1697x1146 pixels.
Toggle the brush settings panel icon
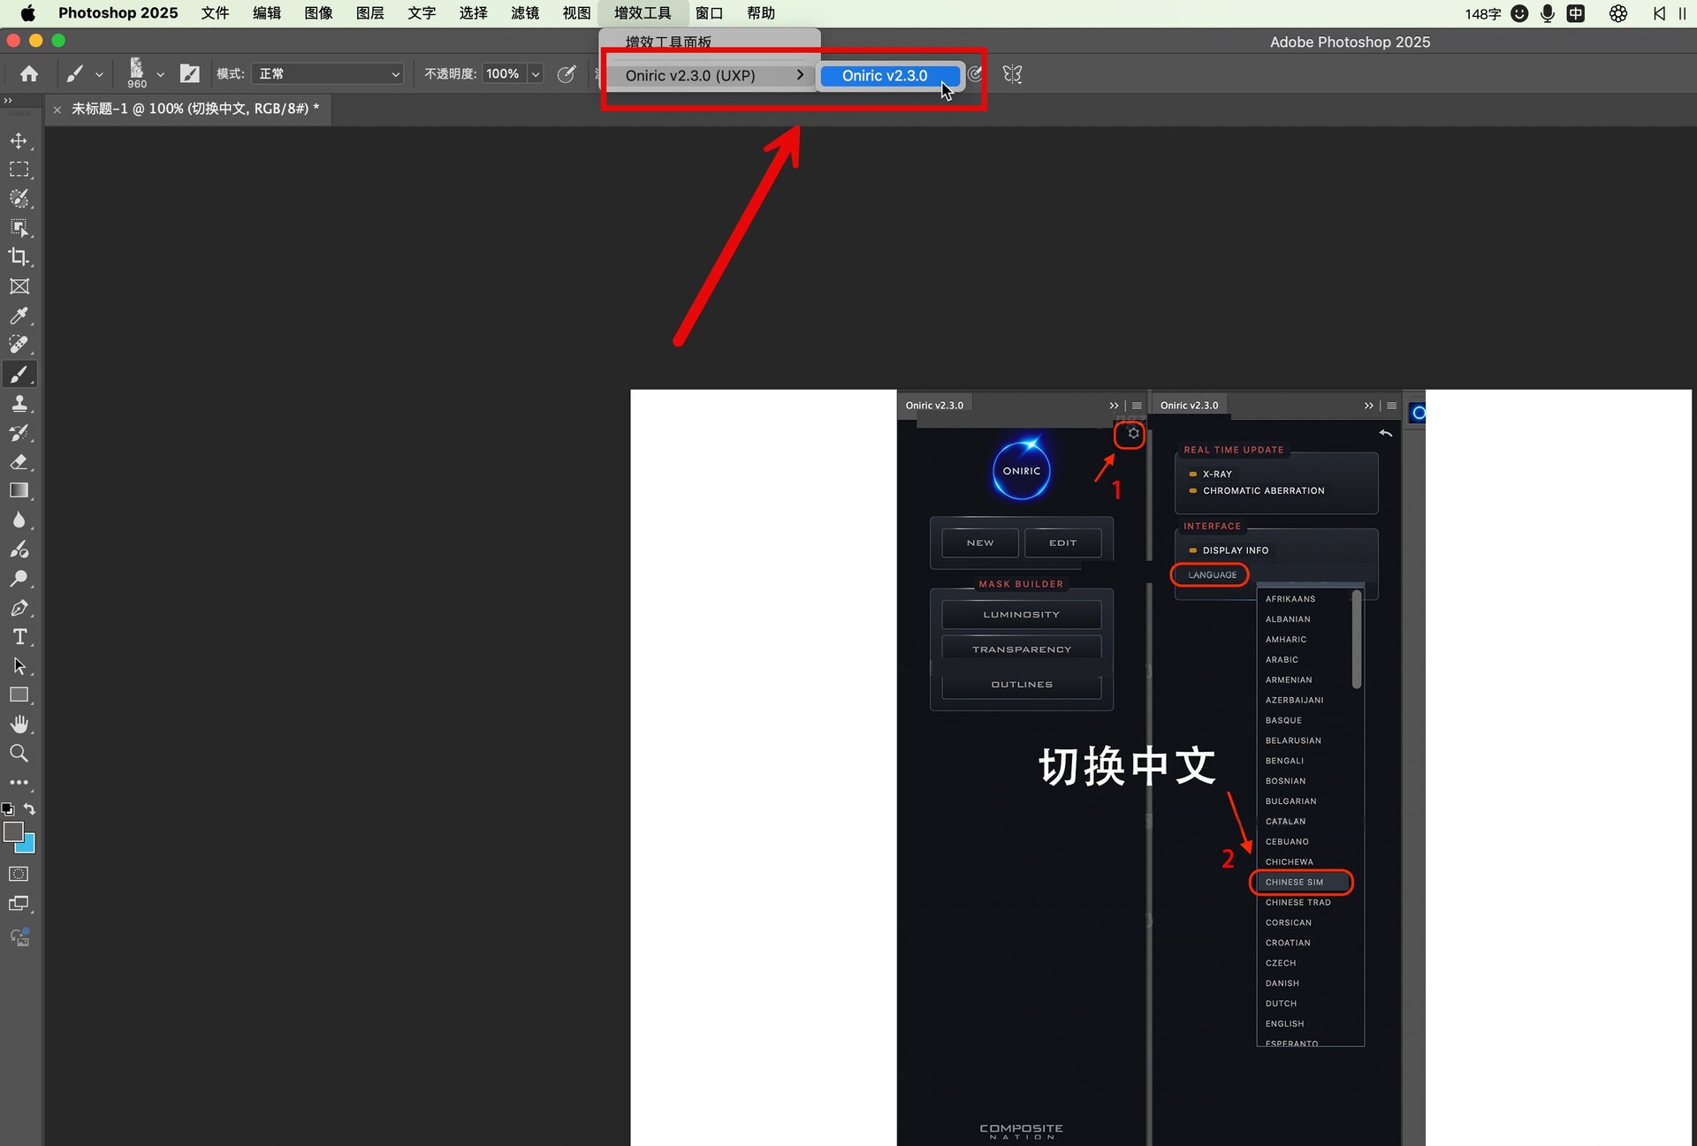(x=189, y=74)
